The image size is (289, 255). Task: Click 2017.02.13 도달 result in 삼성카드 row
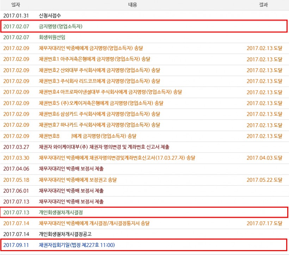(x=264, y=114)
